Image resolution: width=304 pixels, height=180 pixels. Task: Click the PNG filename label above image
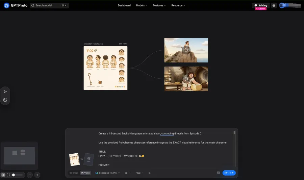[93, 44]
